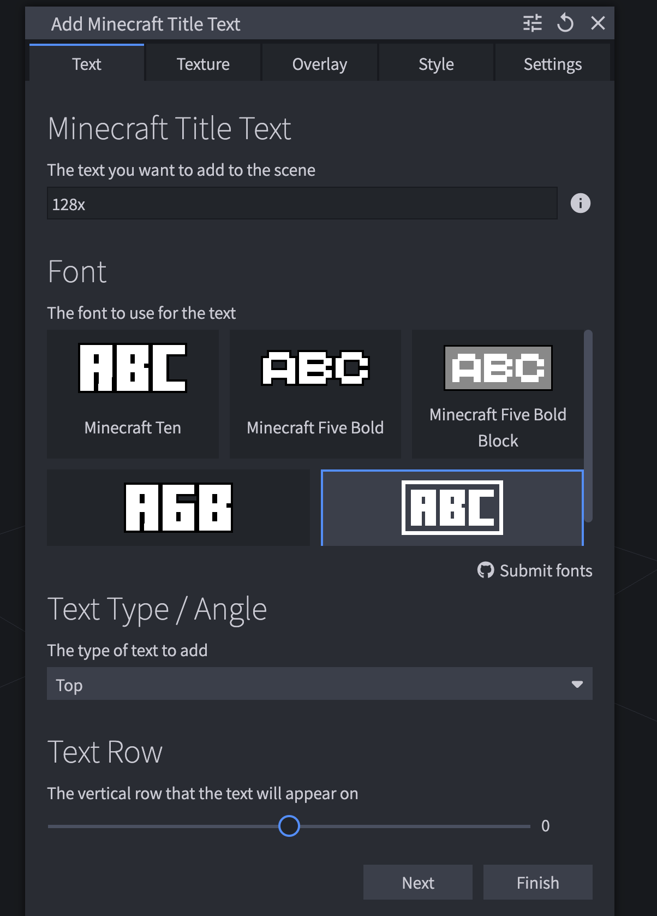Image resolution: width=657 pixels, height=916 pixels.
Task: Choose the Minecraft Five Bold font
Action: (x=315, y=394)
